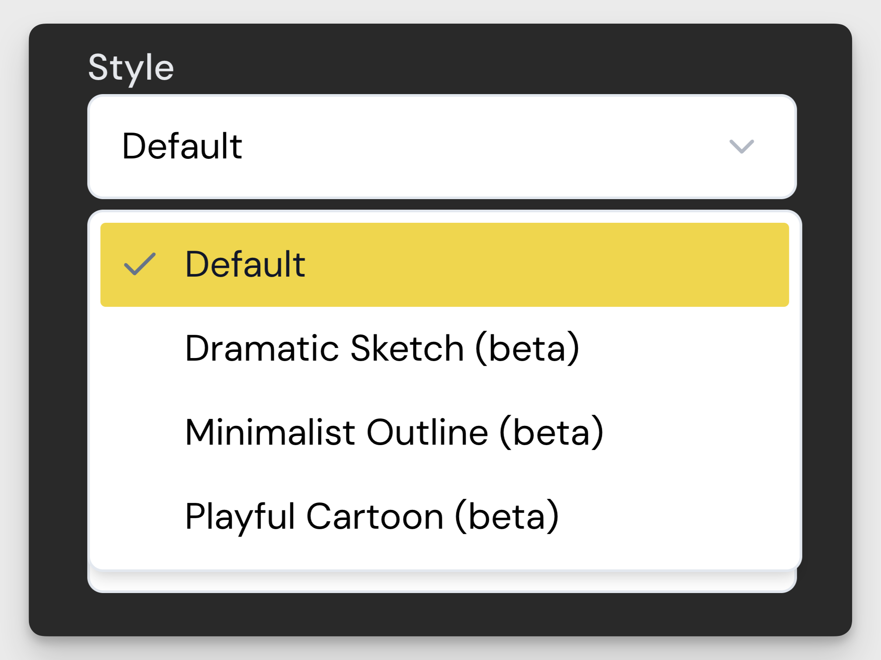The width and height of the screenshot is (881, 660).
Task: Click the Default text in the closed select box
Action: (182, 146)
